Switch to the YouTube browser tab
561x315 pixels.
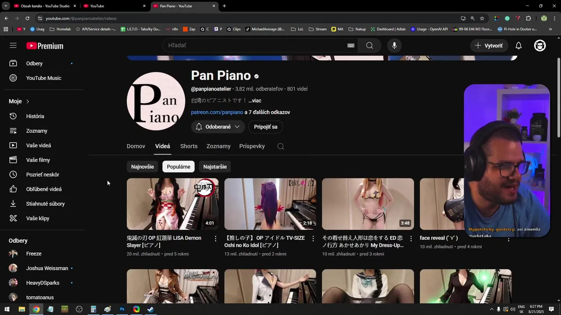(114, 6)
